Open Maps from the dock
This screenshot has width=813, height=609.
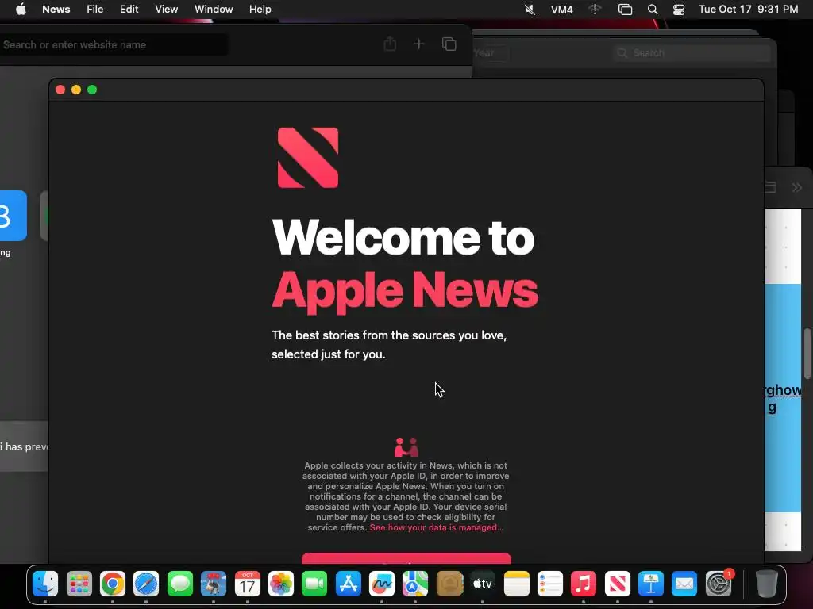415,584
